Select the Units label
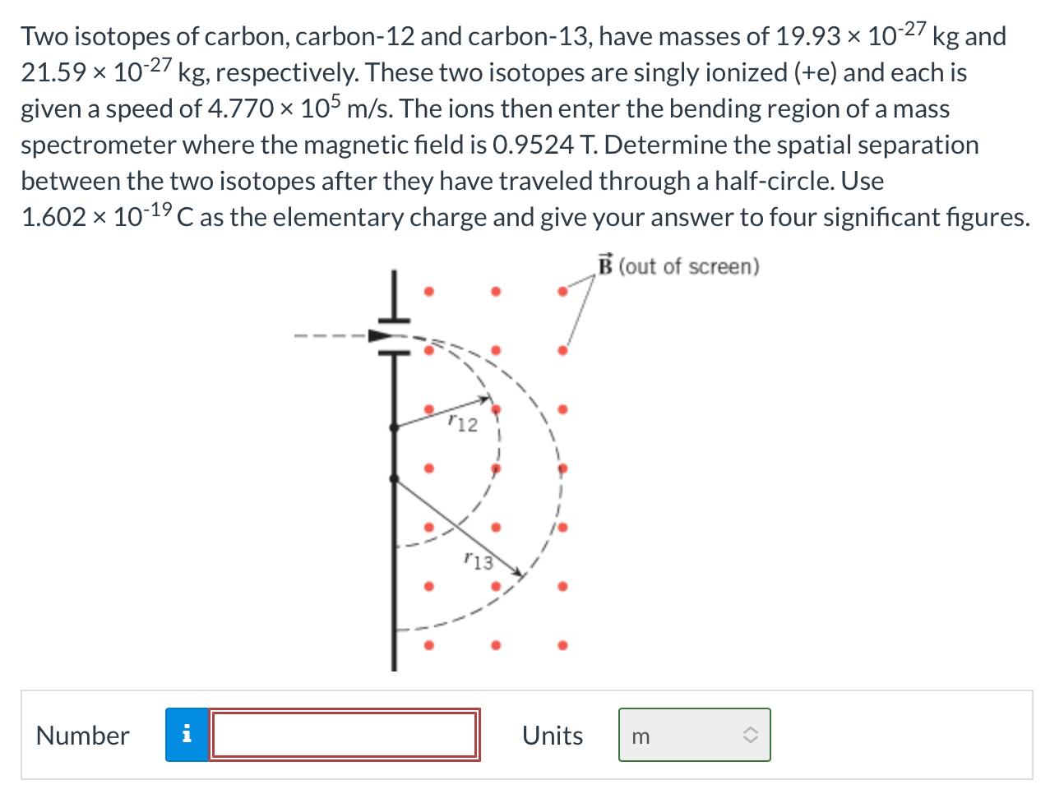Screen dimensions: 1050x803 point(552,735)
